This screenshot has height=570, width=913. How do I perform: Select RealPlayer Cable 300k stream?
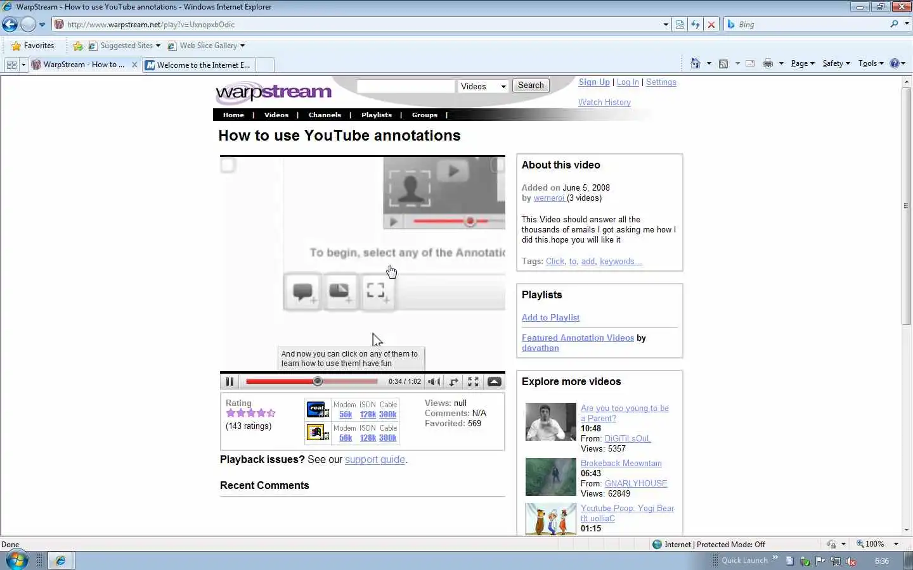pyautogui.click(x=388, y=414)
